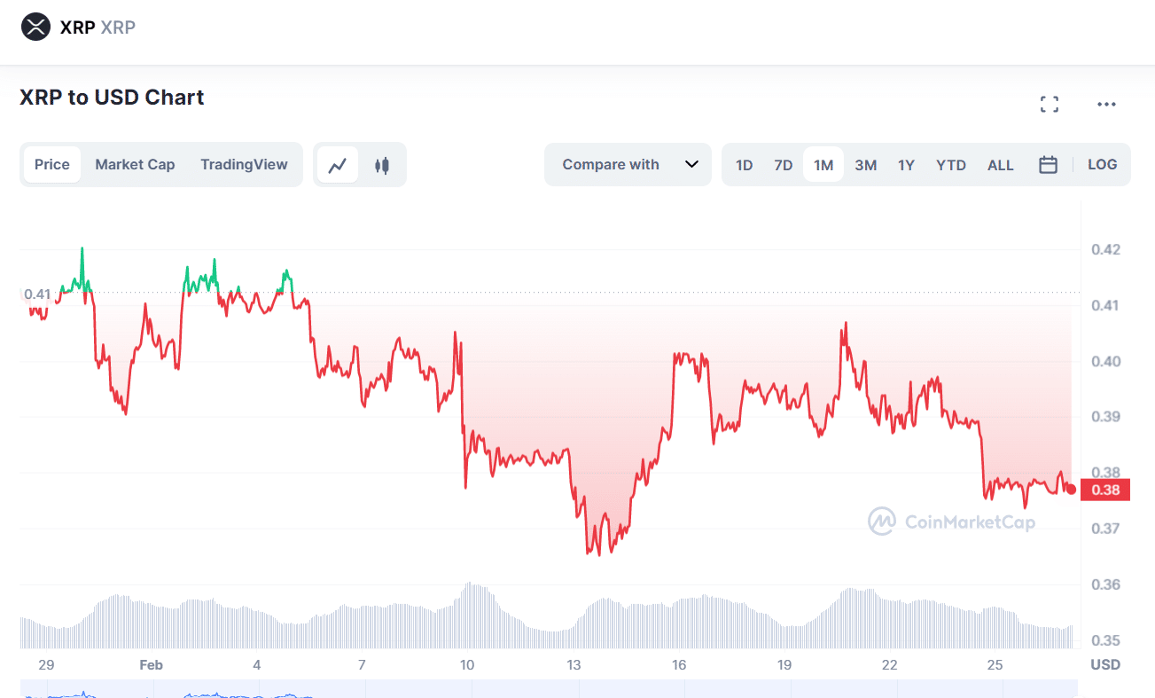Click the current price 0.38 label
This screenshot has width=1155, height=698.
click(1105, 490)
